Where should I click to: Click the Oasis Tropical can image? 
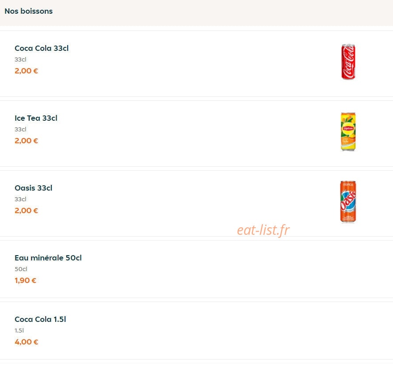coord(348,202)
